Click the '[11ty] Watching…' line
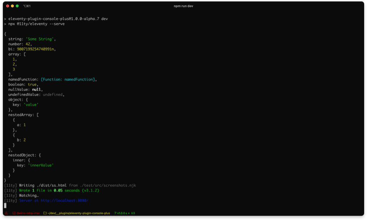 [x=21, y=195]
